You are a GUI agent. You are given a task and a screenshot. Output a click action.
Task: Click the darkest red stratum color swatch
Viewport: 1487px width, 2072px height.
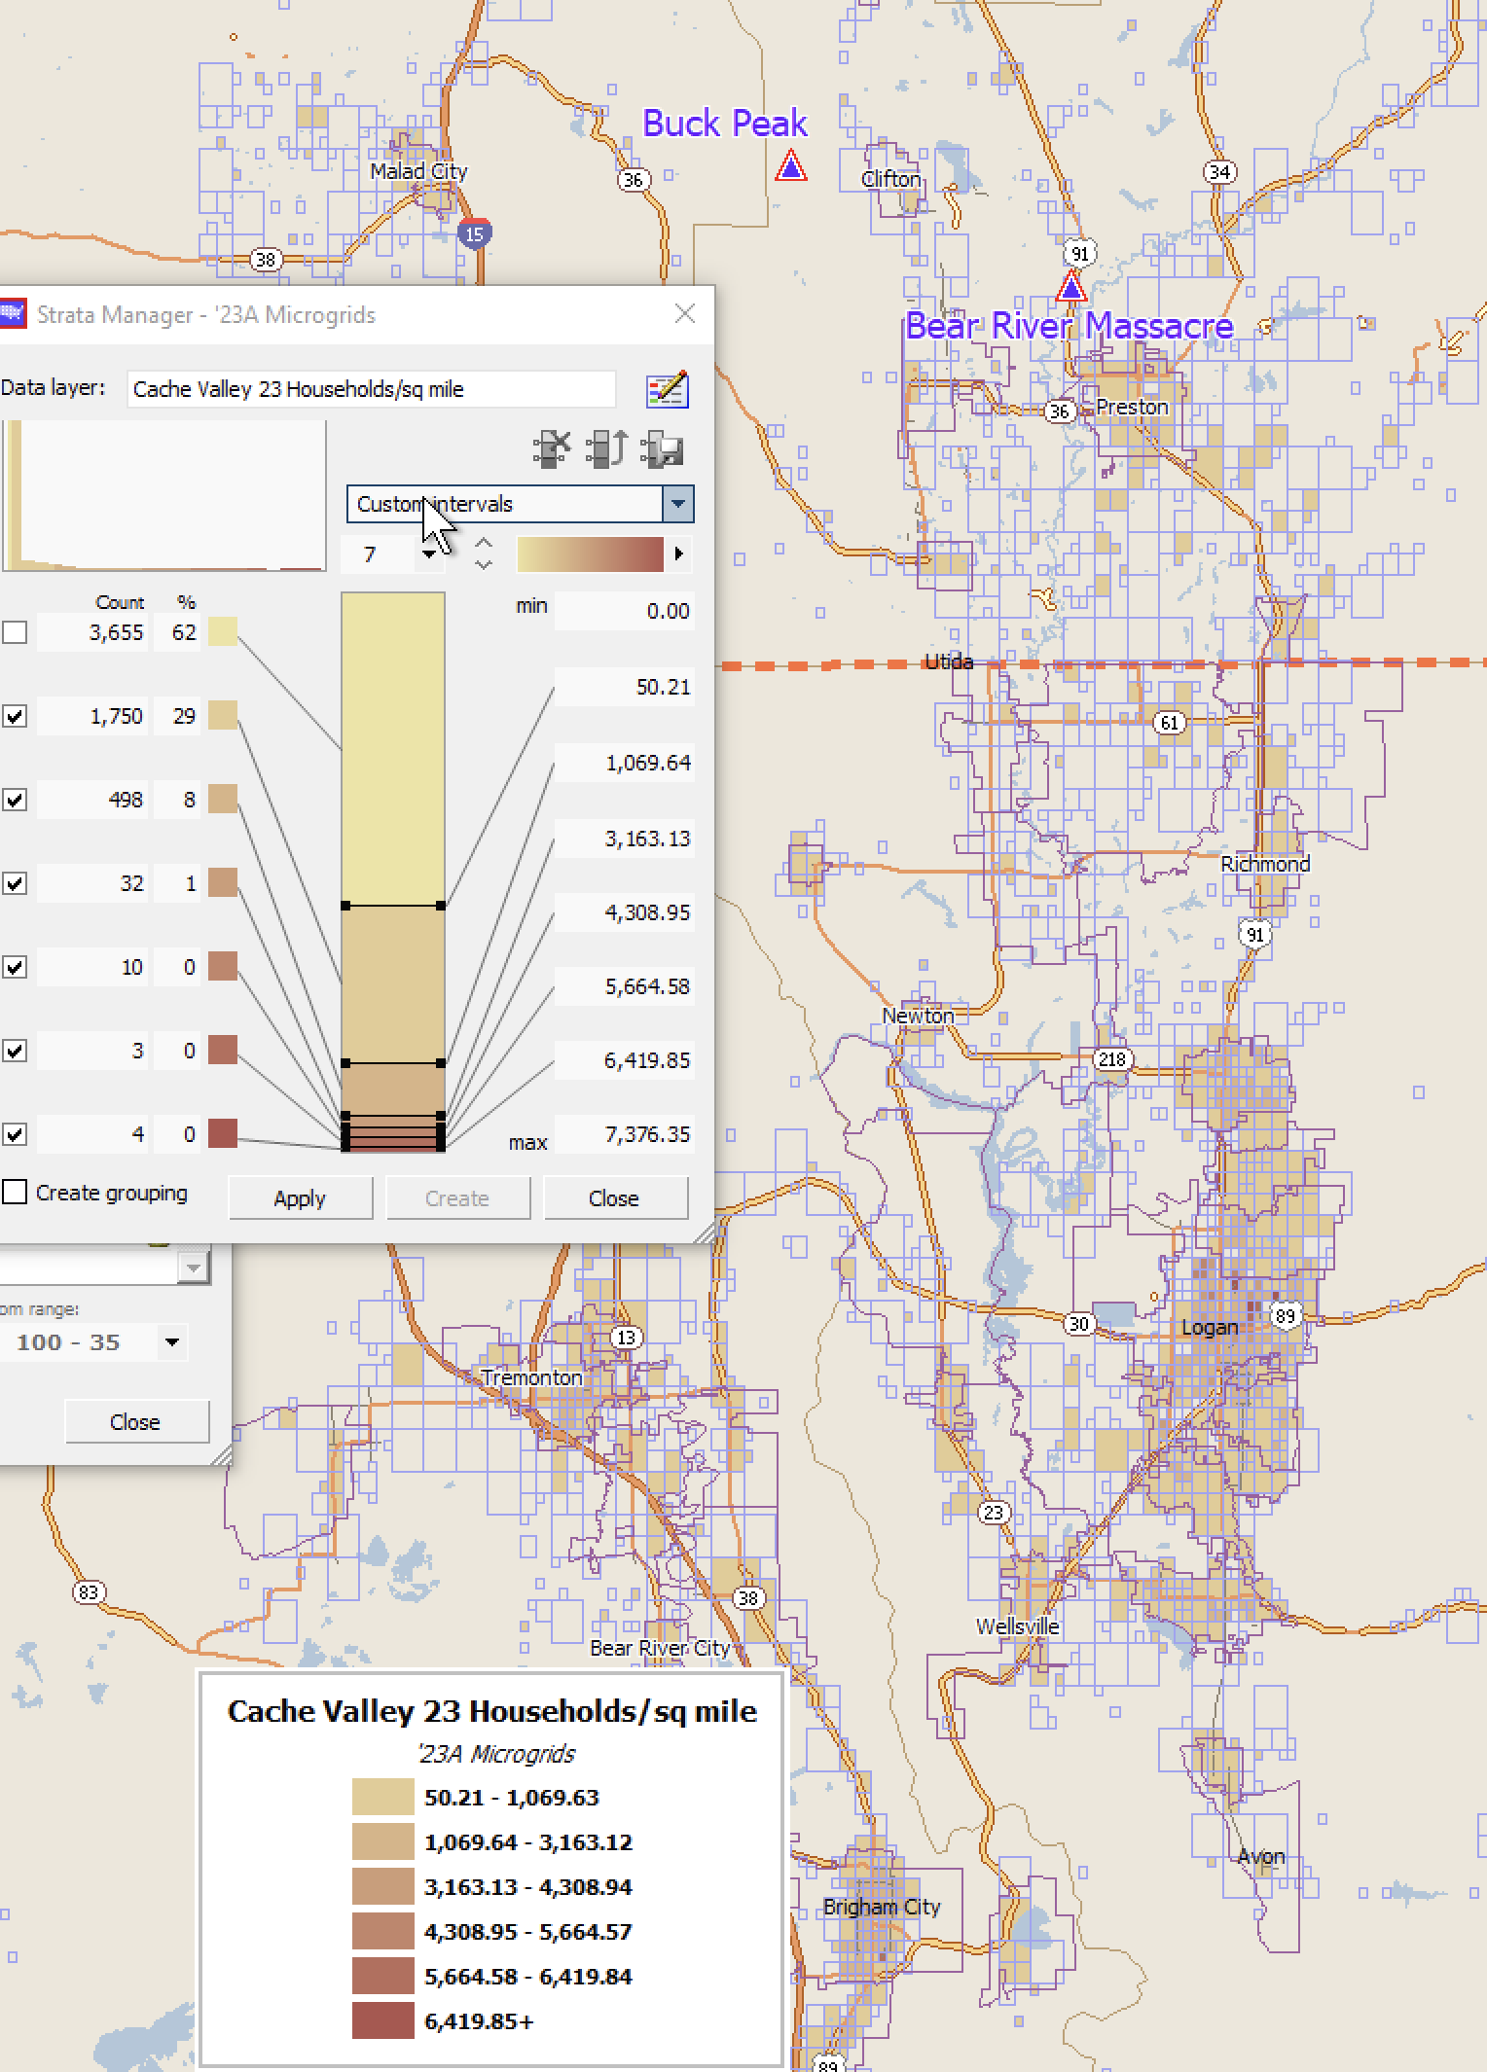coord(223,1134)
